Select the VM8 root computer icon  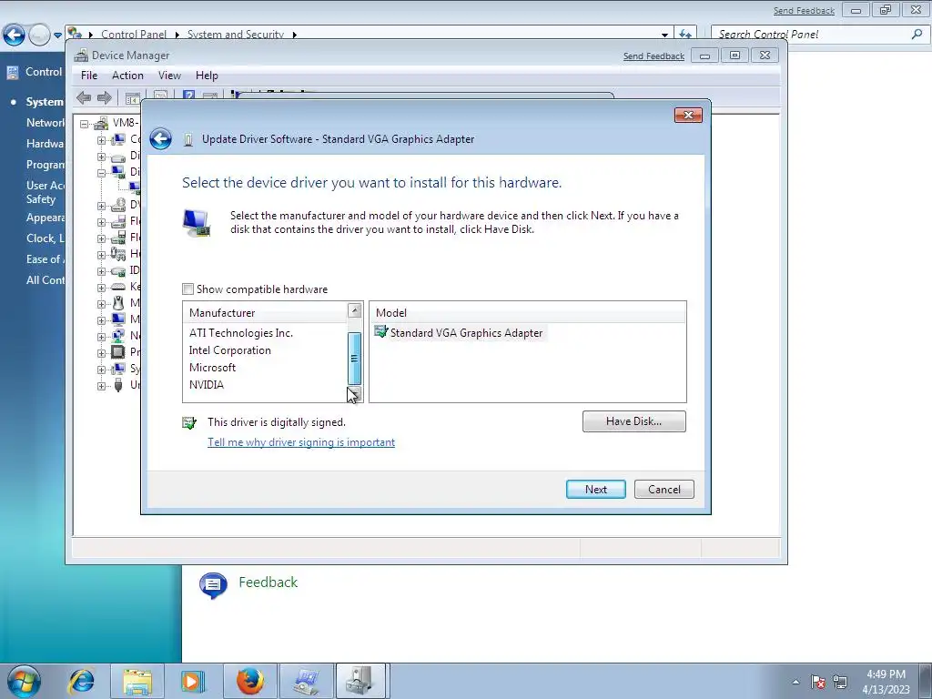pos(102,123)
